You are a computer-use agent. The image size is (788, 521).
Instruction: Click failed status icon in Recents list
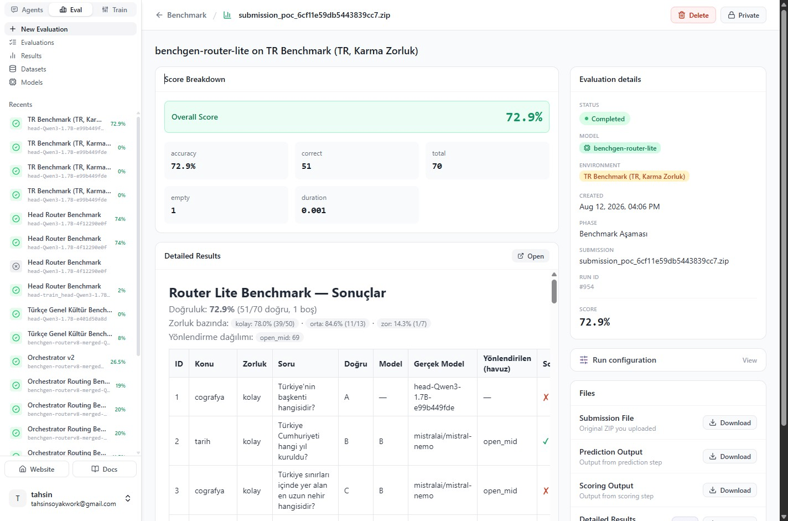[x=16, y=266]
